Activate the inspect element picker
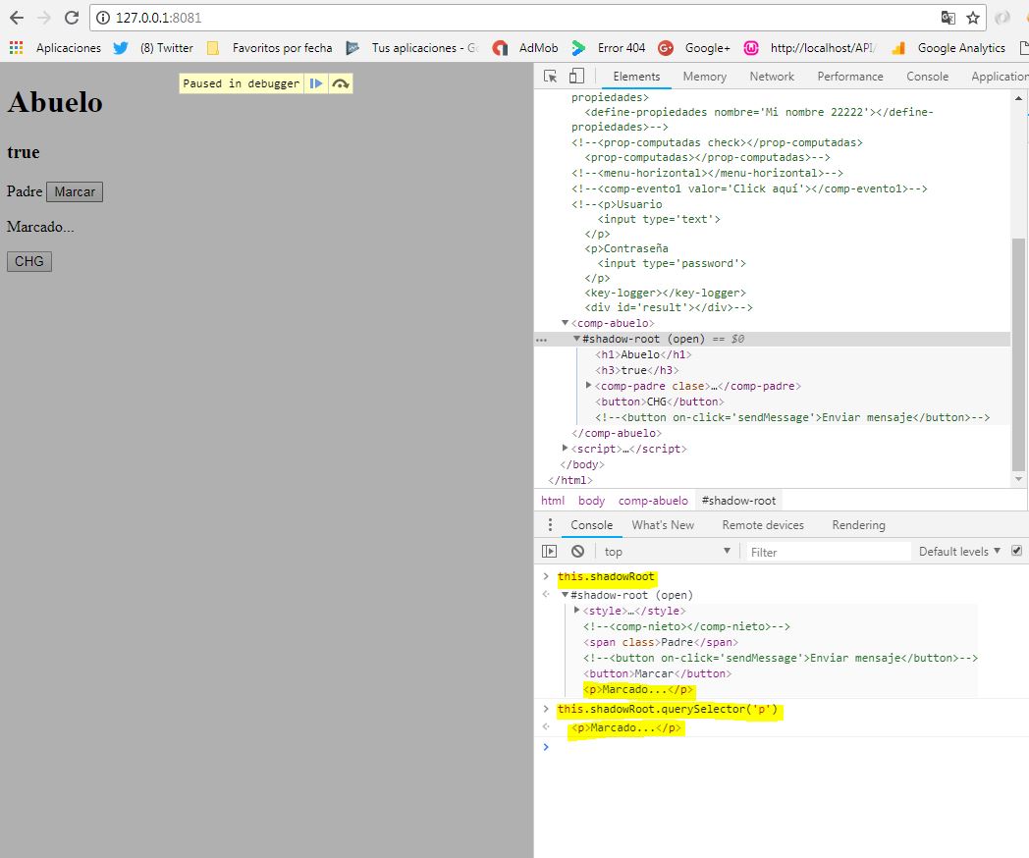Screen dimensions: 1029x858 (551, 77)
